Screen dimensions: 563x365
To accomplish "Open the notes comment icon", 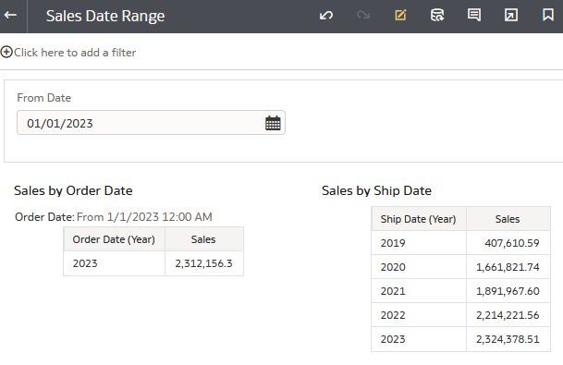I will pyautogui.click(x=474, y=15).
